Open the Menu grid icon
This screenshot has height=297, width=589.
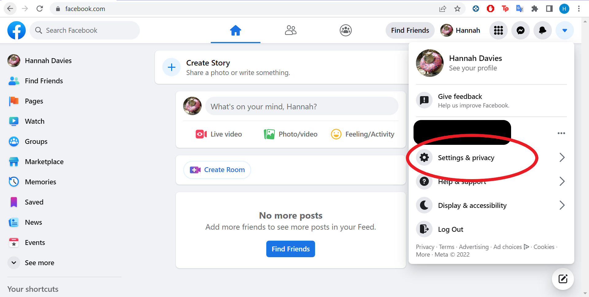tap(499, 30)
